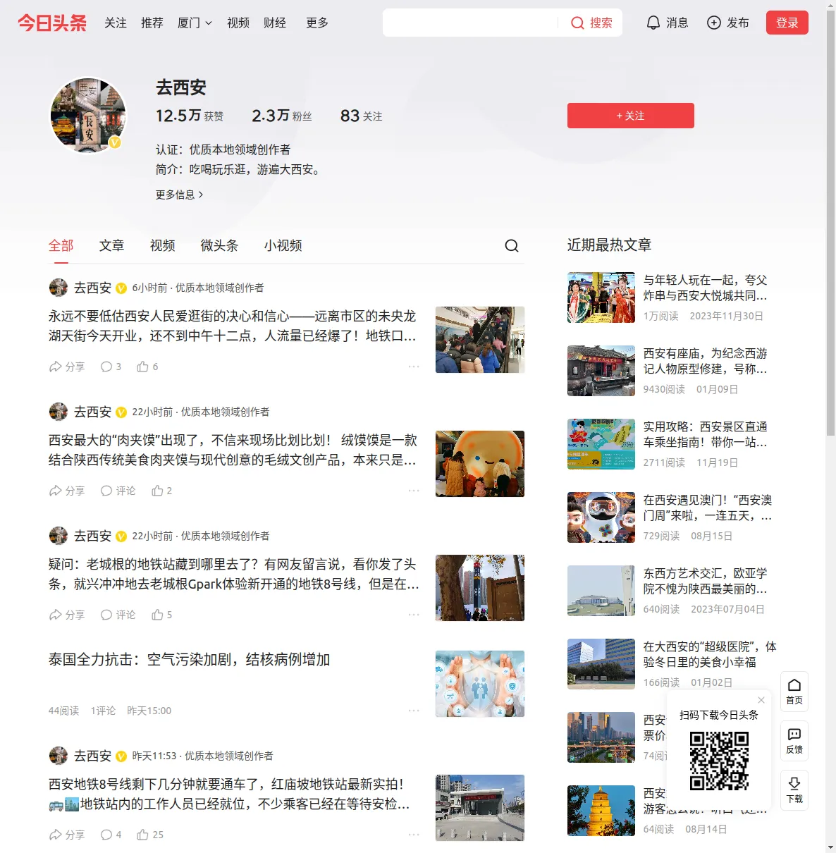This screenshot has height=853, width=836.
Task: Switch to the 微头条 tab
Action: [220, 245]
